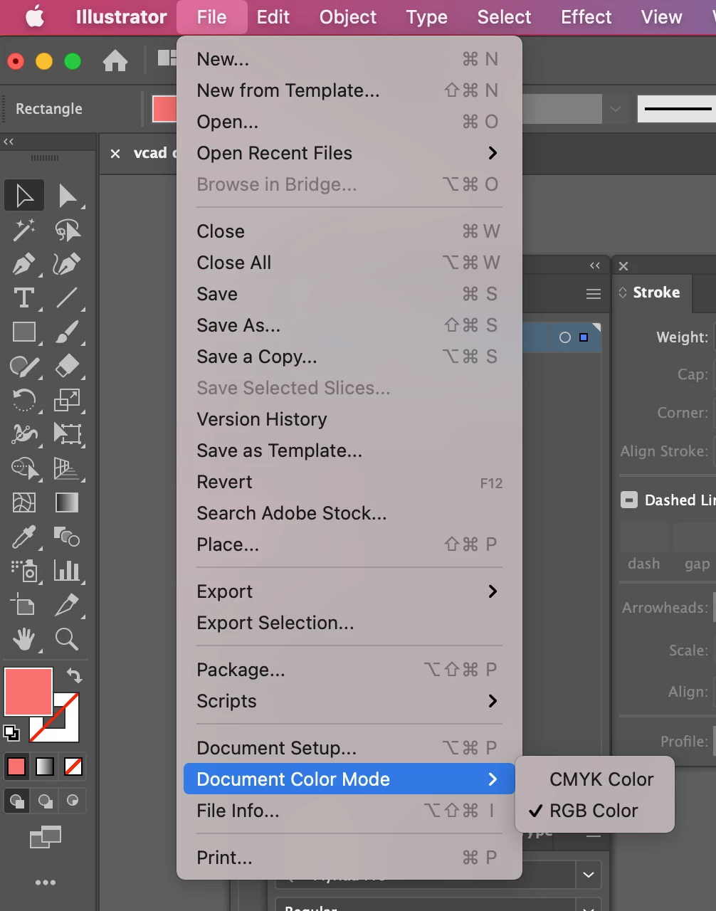Select the Magic Wand tool
Viewport: 716px width, 911px height.
pyautogui.click(x=24, y=229)
